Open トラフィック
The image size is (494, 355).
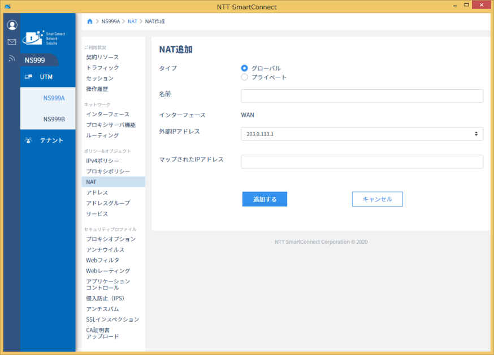[102, 68]
